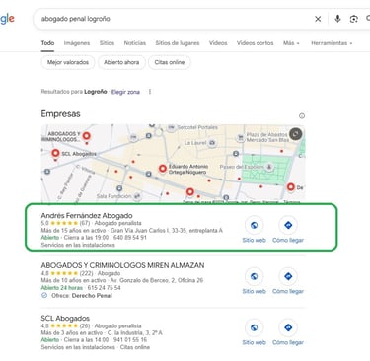The image size is (370, 361).
Task: Apply the Citas online filter chip
Action: (x=170, y=62)
